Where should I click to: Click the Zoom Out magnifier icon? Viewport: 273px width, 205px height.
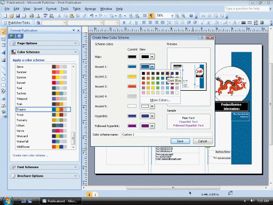click(177, 16)
